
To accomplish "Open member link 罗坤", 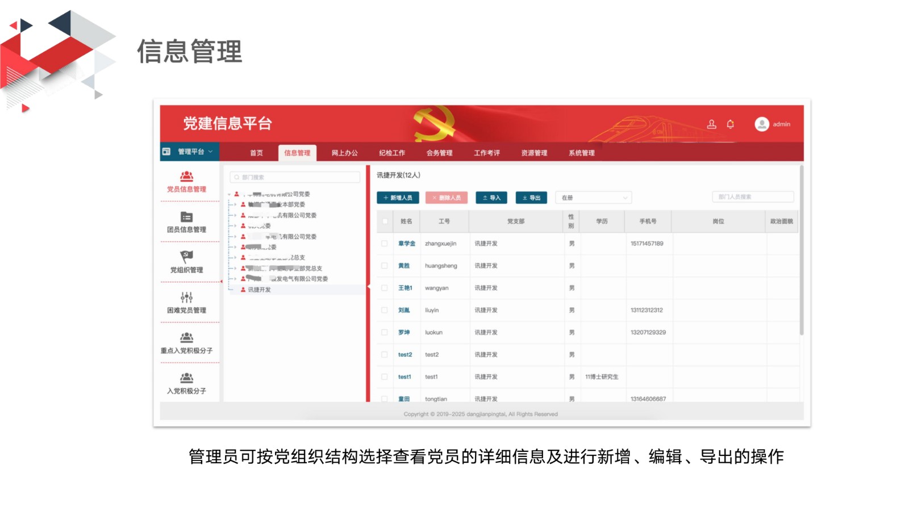I will click(x=404, y=332).
